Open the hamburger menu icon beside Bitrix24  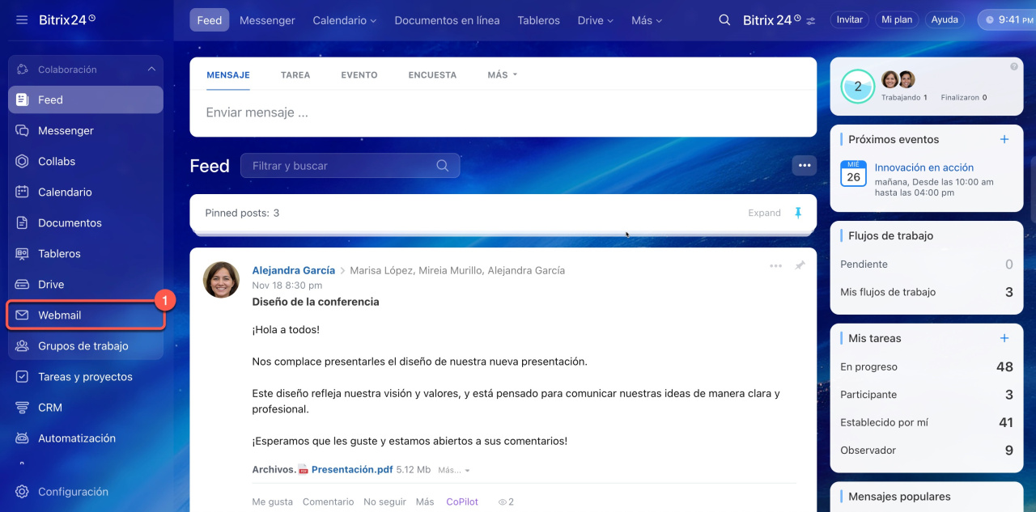22,19
